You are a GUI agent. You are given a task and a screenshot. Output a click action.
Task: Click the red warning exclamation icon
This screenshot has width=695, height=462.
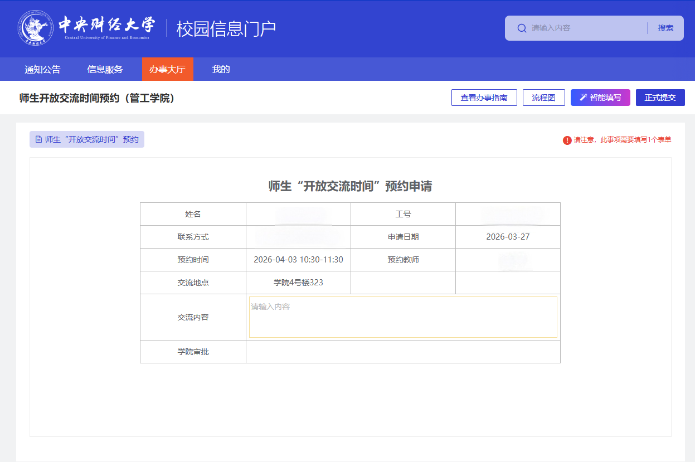click(567, 140)
